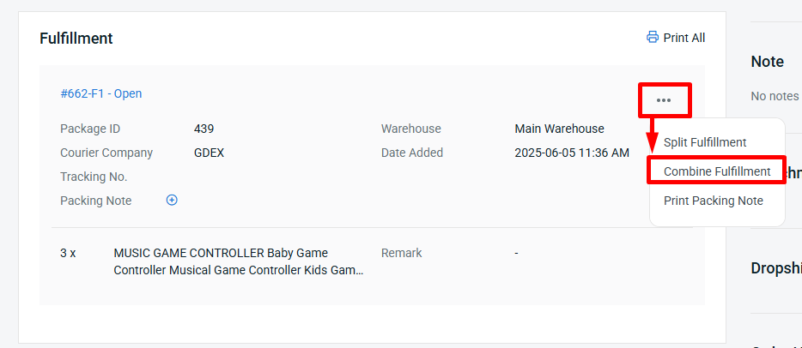
Task: Click the Fulfillment section heading
Action: point(76,39)
